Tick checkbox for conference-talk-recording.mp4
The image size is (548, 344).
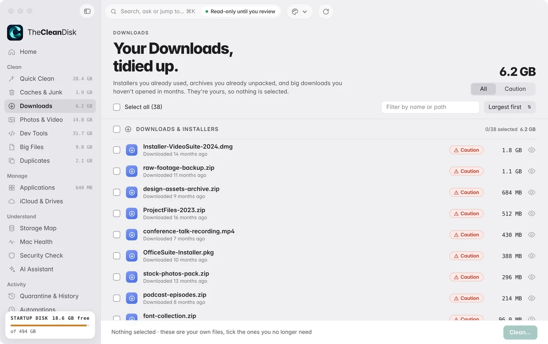(x=117, y=235)
